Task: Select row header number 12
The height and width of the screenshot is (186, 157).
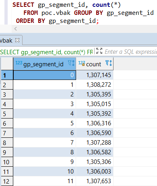Action: (x=7, y=181)
